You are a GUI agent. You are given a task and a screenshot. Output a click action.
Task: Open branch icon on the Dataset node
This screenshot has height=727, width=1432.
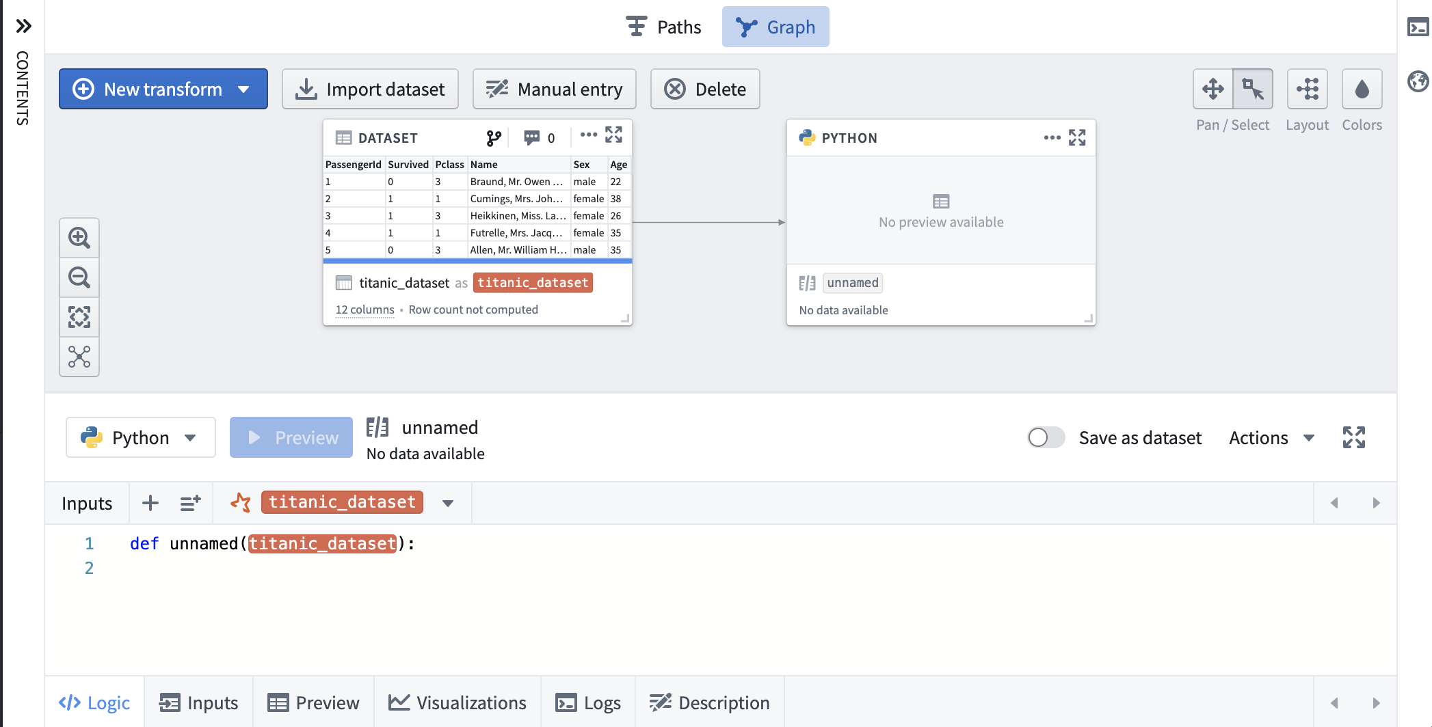494,138
